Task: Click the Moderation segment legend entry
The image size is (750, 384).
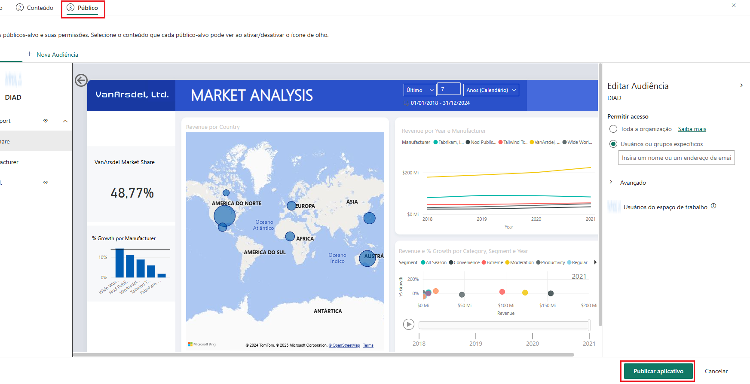Action: (x=520, y=262)
